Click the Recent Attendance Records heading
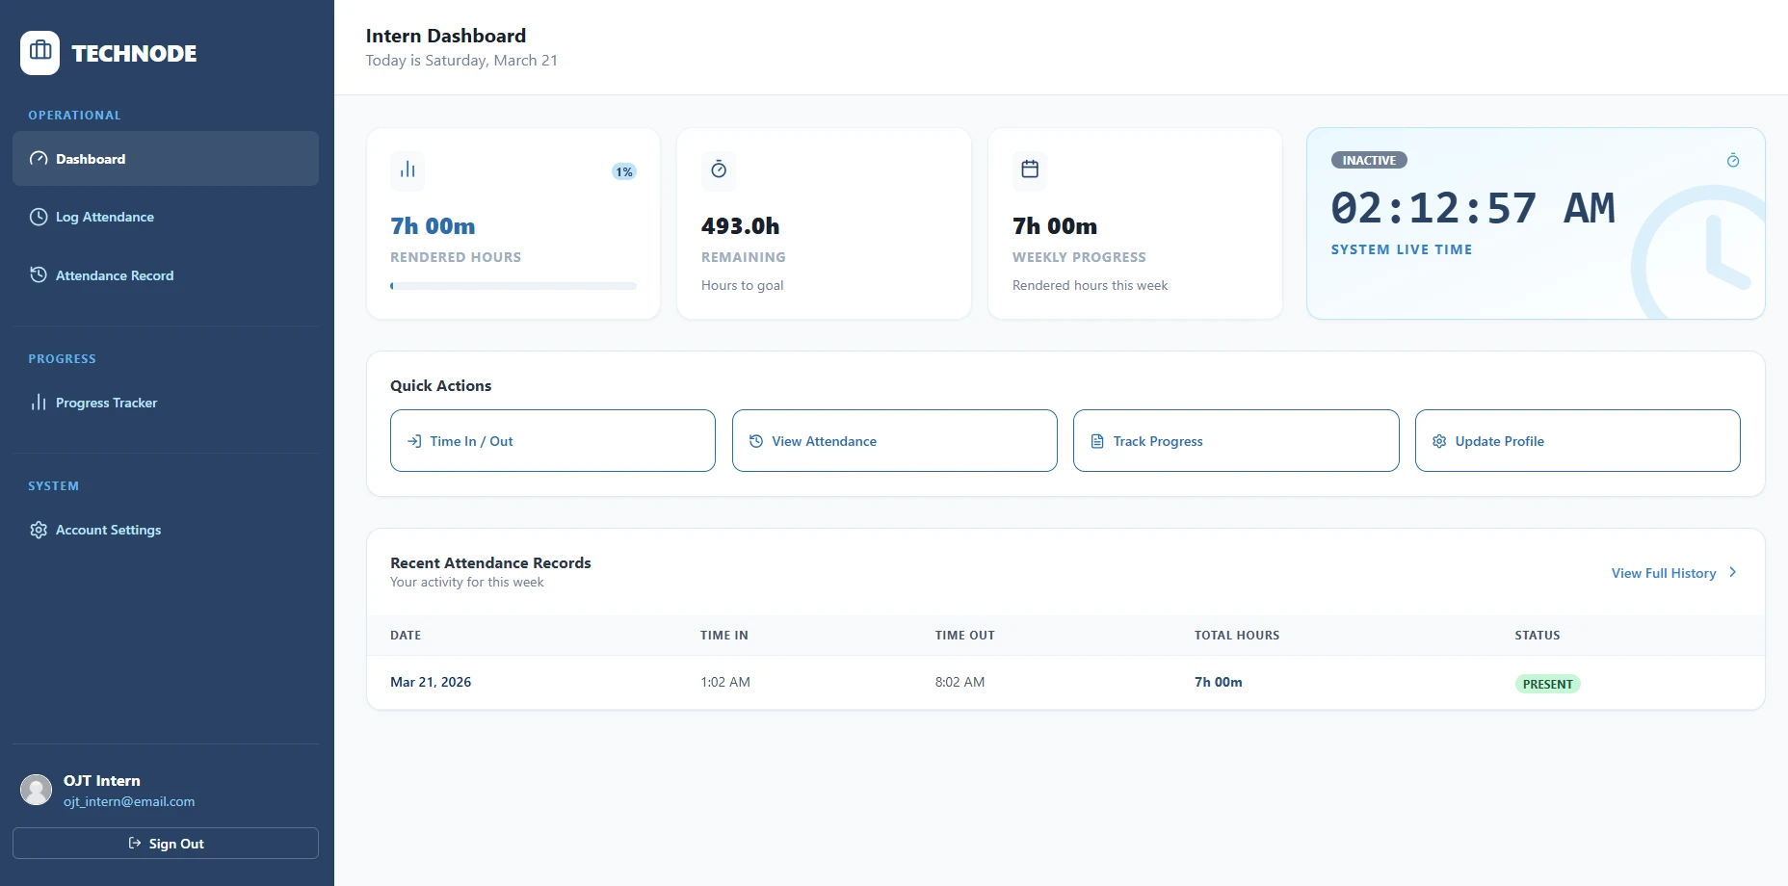Screen dimensions: 1788x886 point(490,562)
